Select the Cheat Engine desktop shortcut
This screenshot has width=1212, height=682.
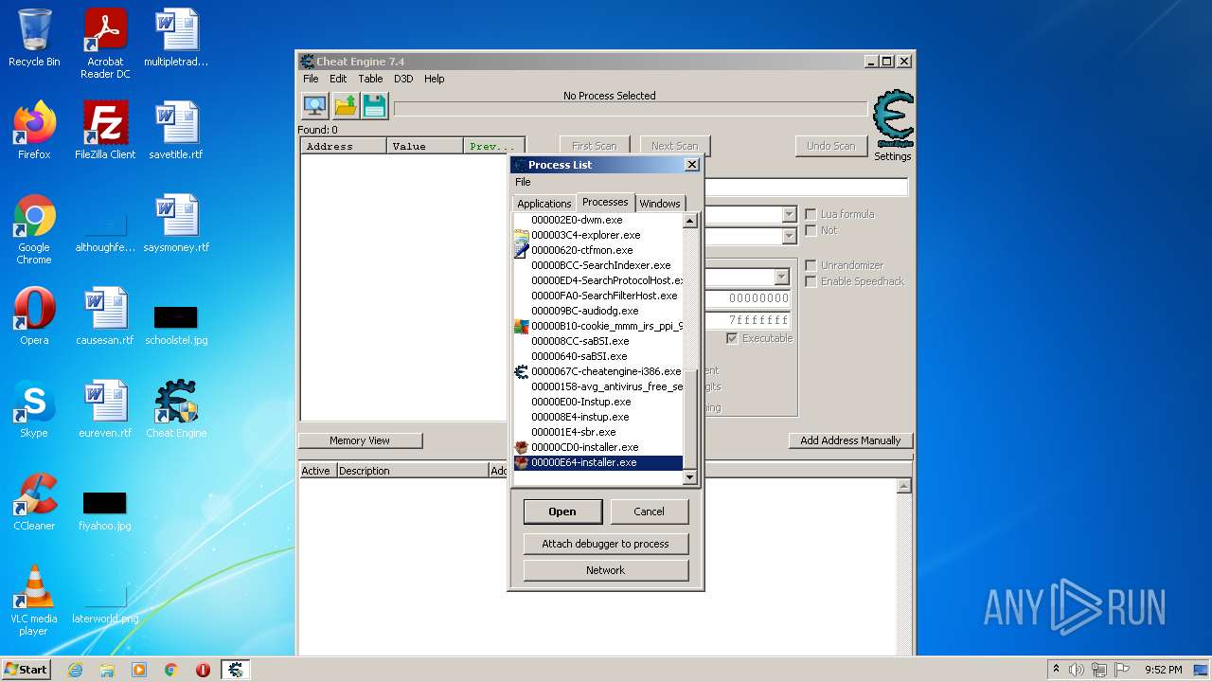click(x=176, y=409)
